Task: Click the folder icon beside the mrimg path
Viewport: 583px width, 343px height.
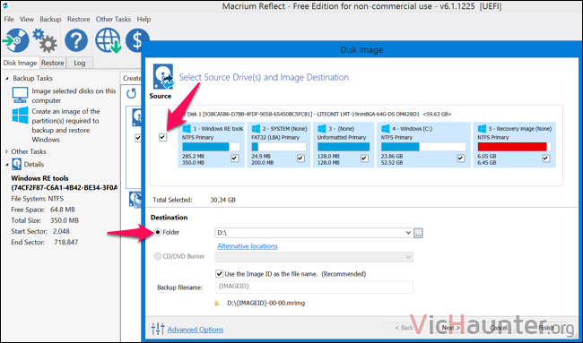Action: [217, 304]
